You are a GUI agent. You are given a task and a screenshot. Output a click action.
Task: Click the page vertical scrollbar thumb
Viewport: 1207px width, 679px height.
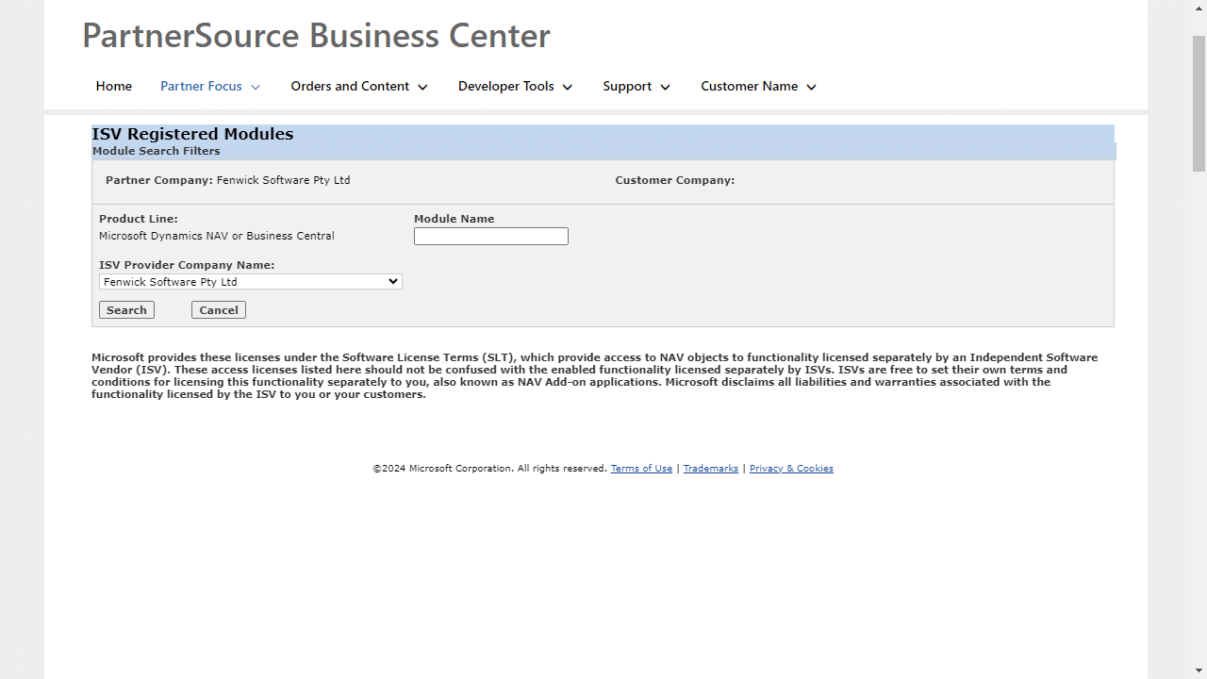pyautogui.click(x=1199, y=104)
